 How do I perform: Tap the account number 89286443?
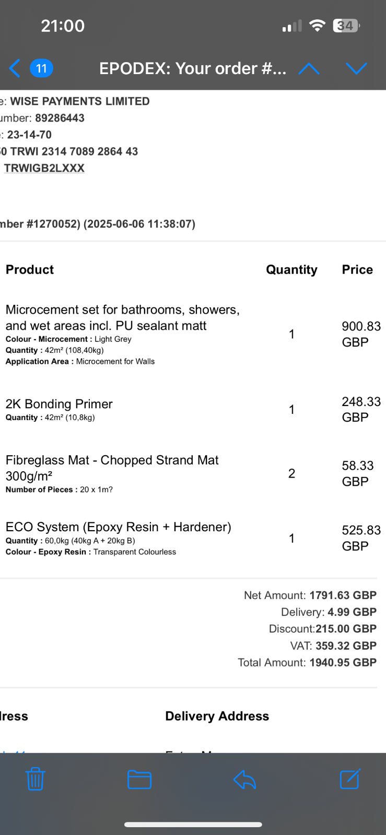coord(60,118)
